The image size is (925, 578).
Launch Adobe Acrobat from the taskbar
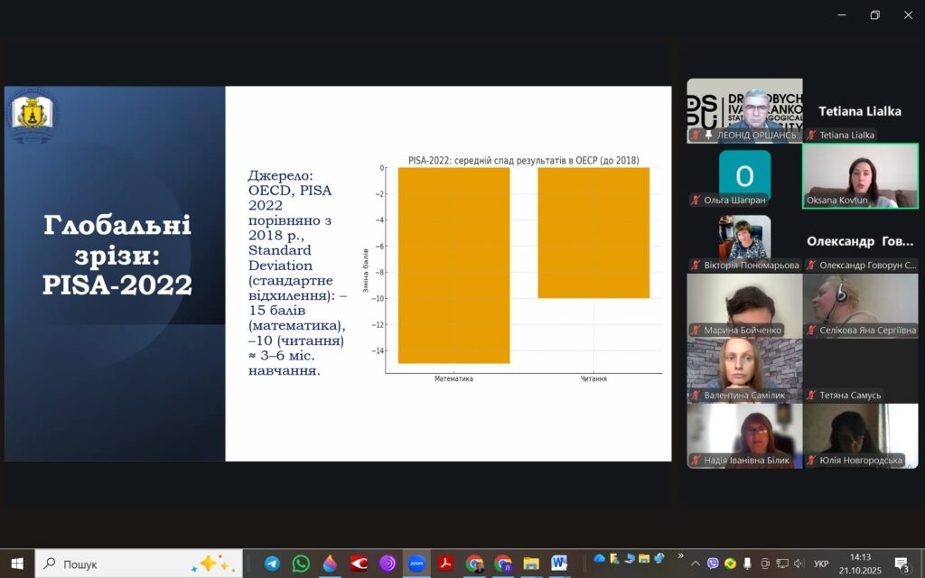point(445,564)
